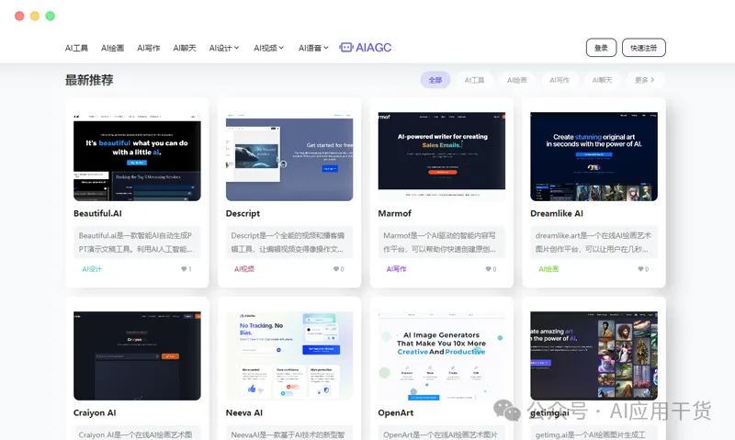Open AI聊天 in the top navigation
Viewport: 735px width, 440px height.
tap(185, 48)
